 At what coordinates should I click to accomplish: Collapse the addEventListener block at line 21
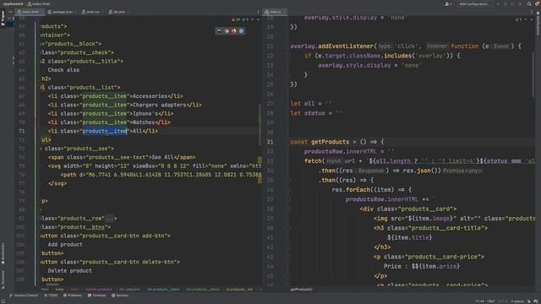click(x=287, y=46)
